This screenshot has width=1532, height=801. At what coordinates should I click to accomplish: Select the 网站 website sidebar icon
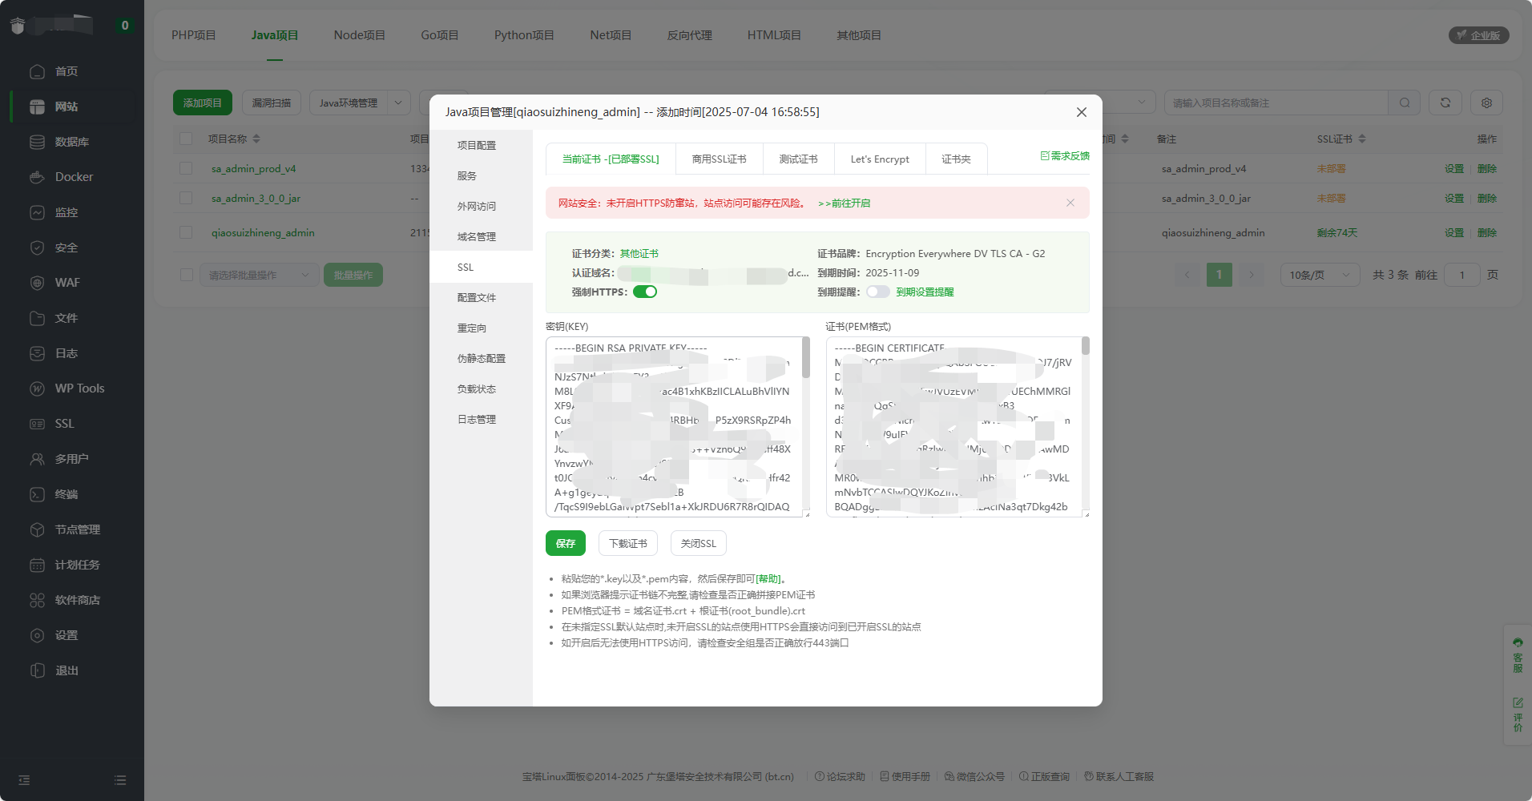point(37,107)
